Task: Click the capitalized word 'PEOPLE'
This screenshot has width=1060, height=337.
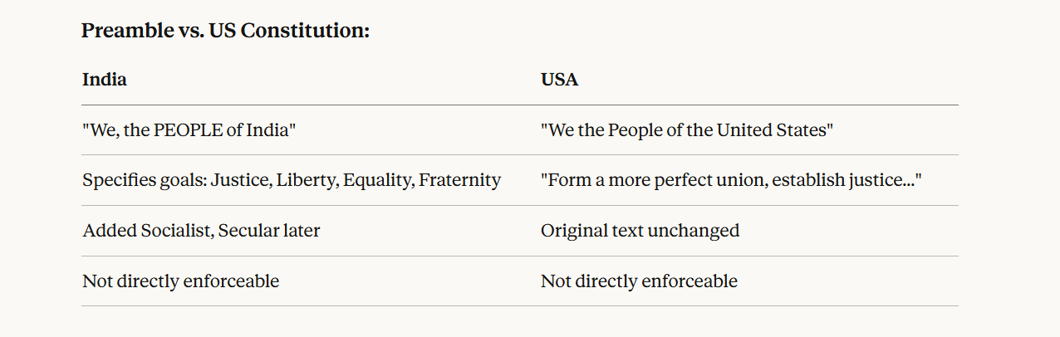Action: (188, 130)
